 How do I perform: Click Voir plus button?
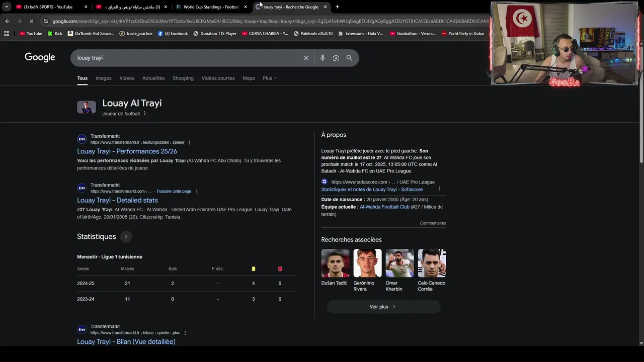point(383,307)
